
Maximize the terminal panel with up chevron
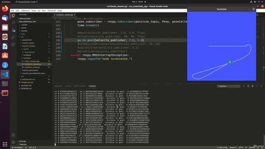coord(257,86)
